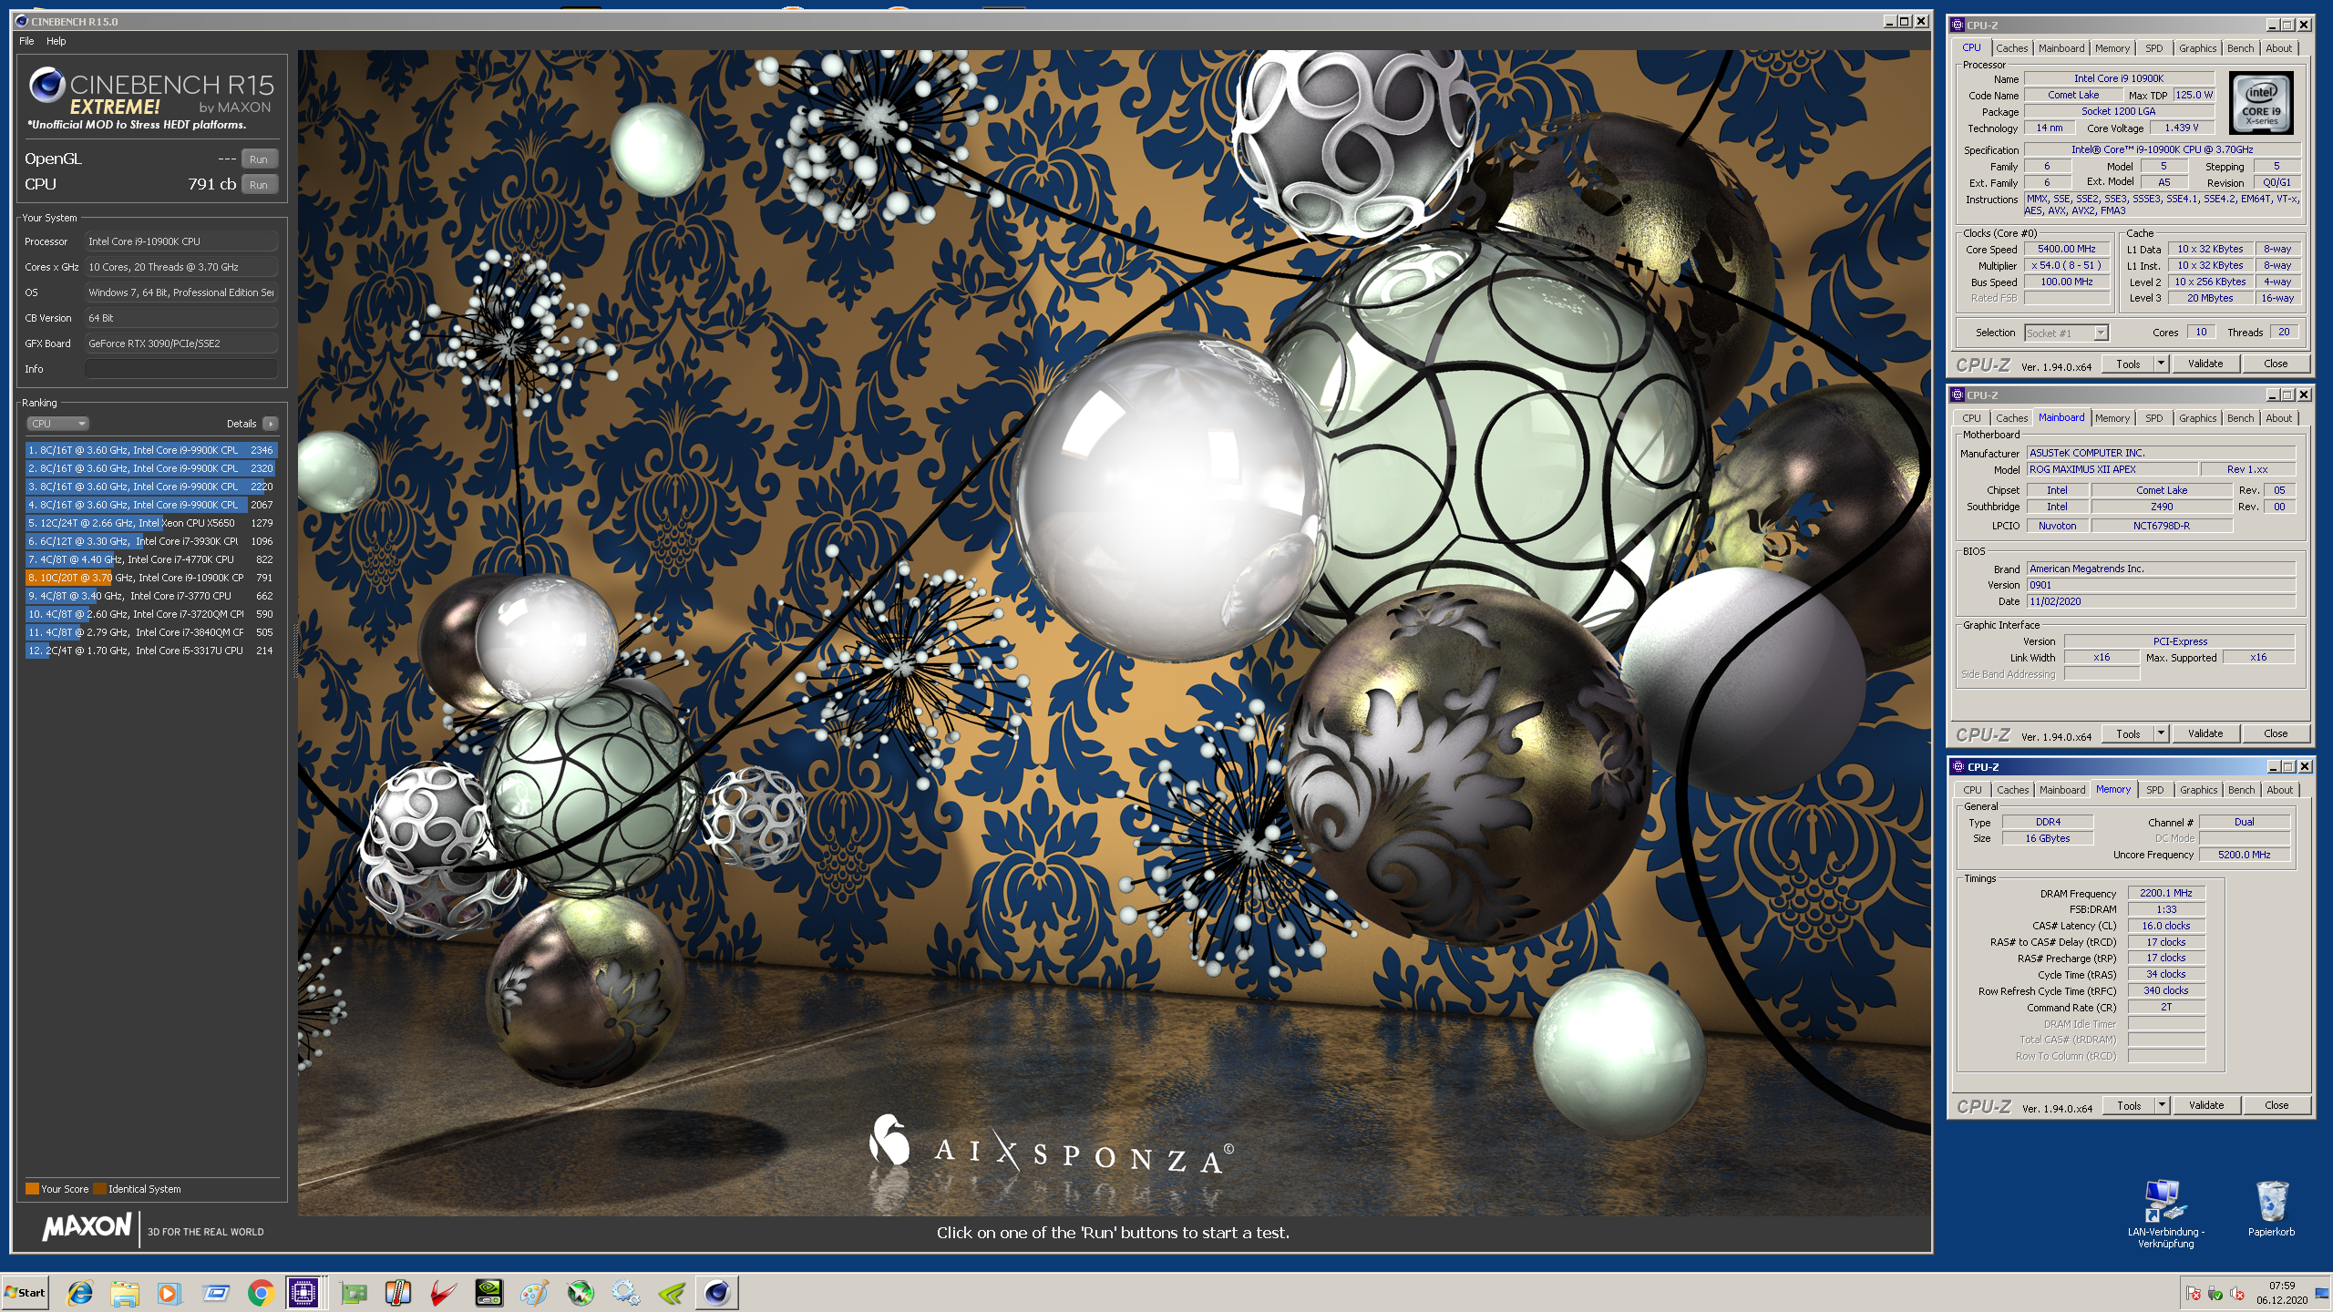Open the Start menu

point(26,1292)
